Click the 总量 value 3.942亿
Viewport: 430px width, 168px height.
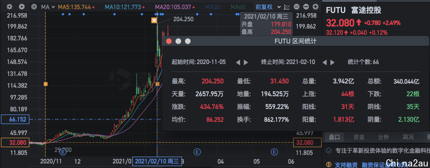point(344,81)
